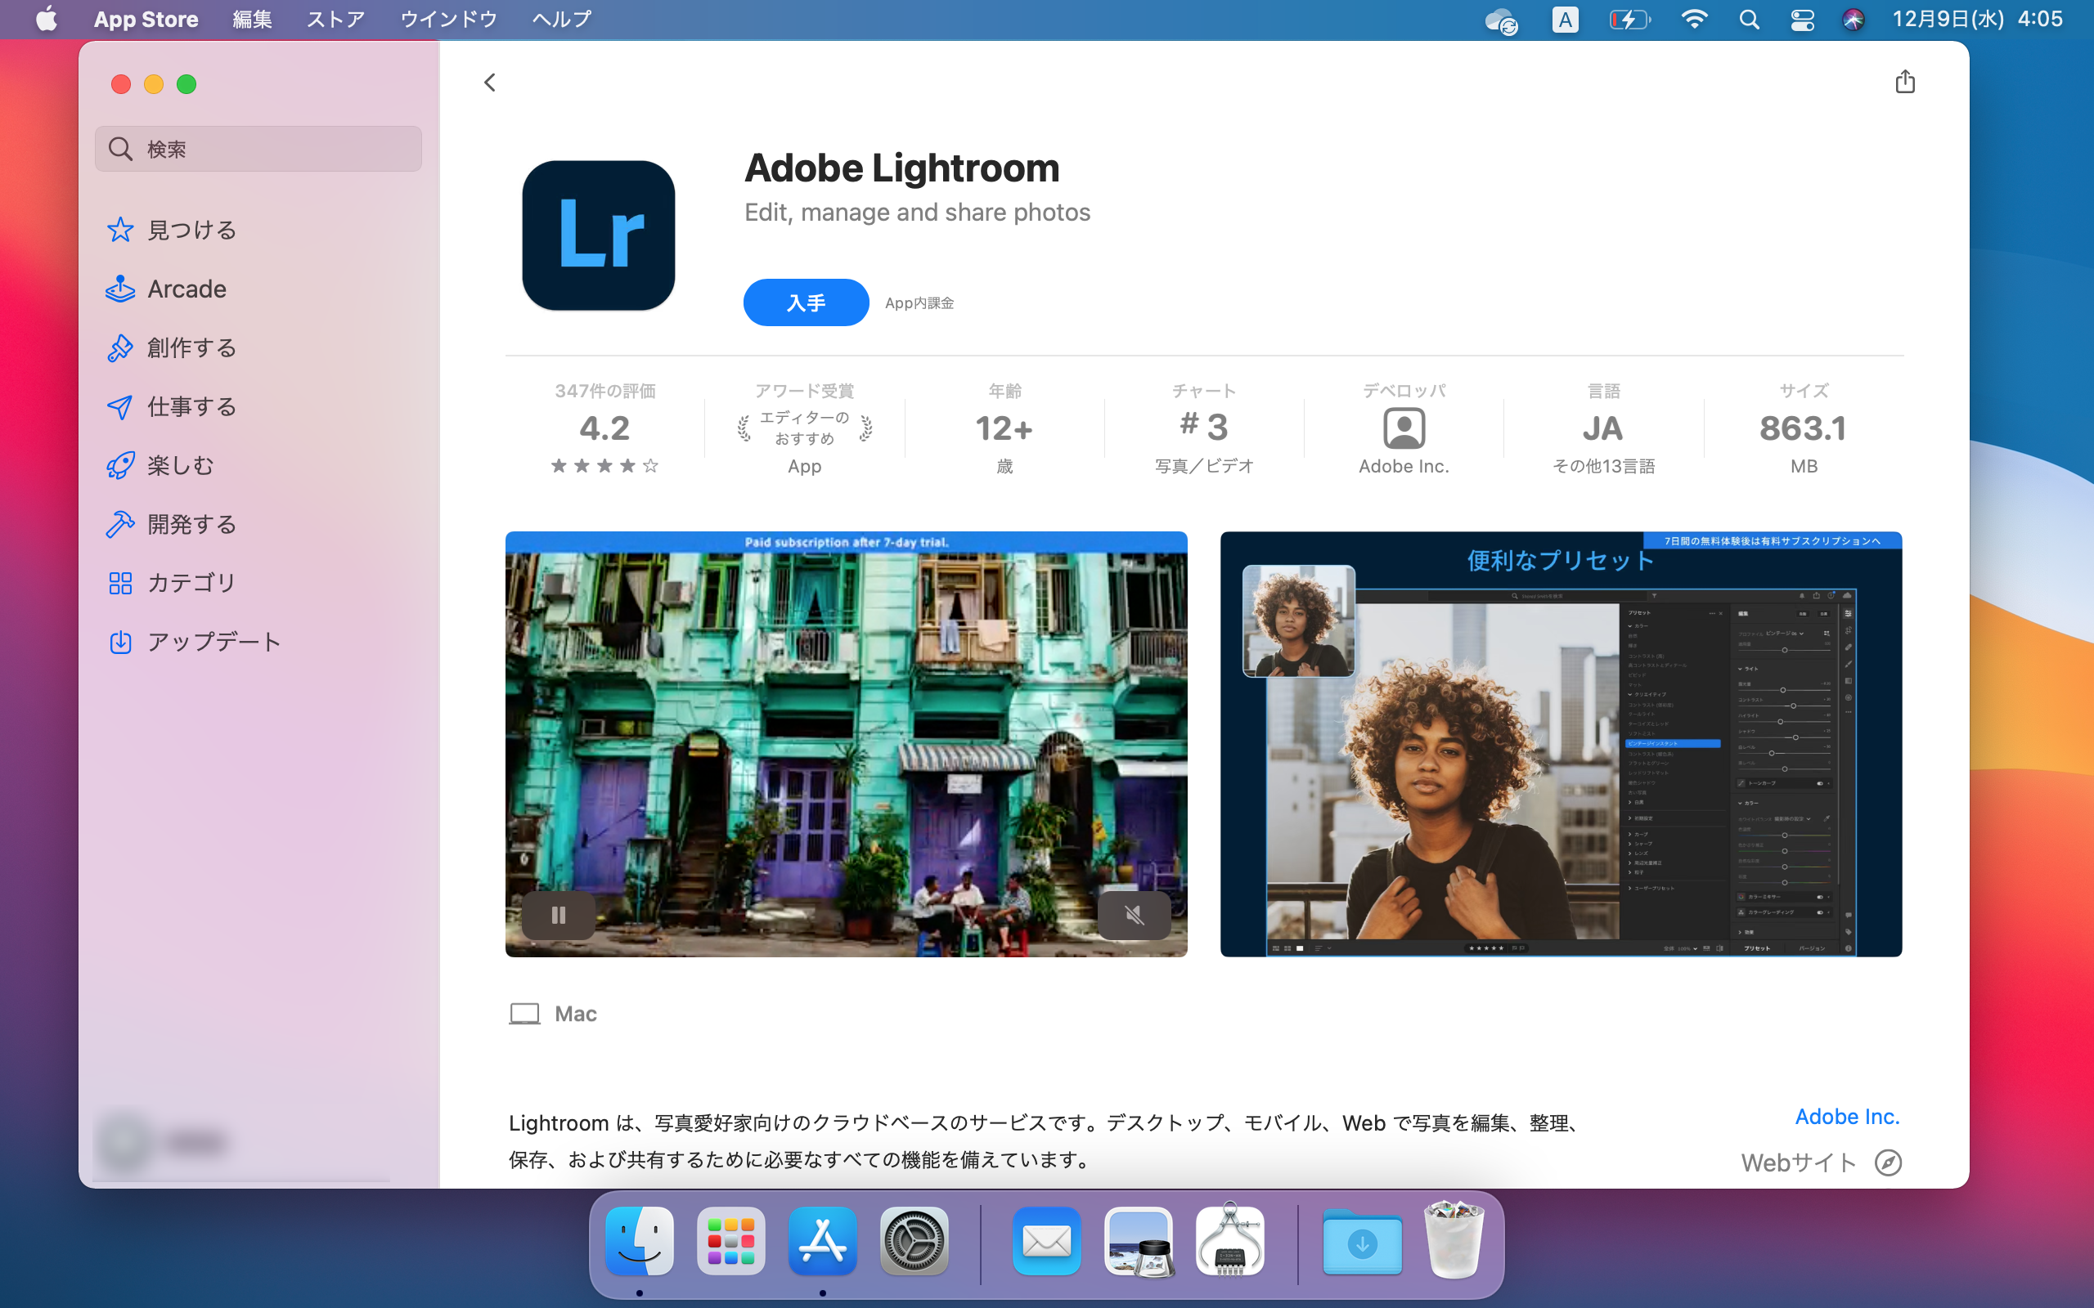Viewport: 2094px width, 1308px height.
Task: Open the ストア menu
Action: coord(335,18)
